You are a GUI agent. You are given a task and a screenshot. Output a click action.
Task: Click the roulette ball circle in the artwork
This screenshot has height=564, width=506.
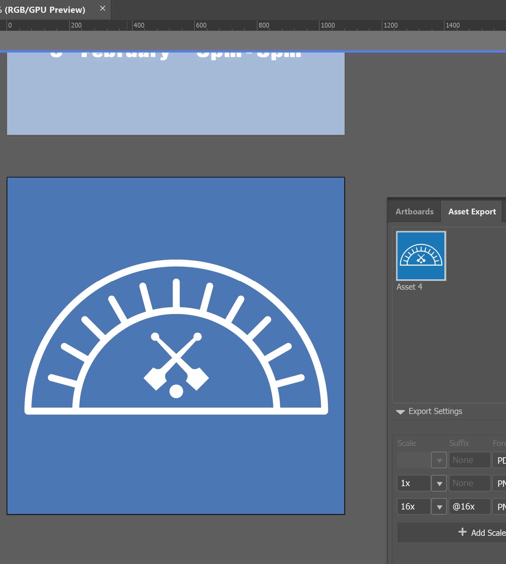176,391
